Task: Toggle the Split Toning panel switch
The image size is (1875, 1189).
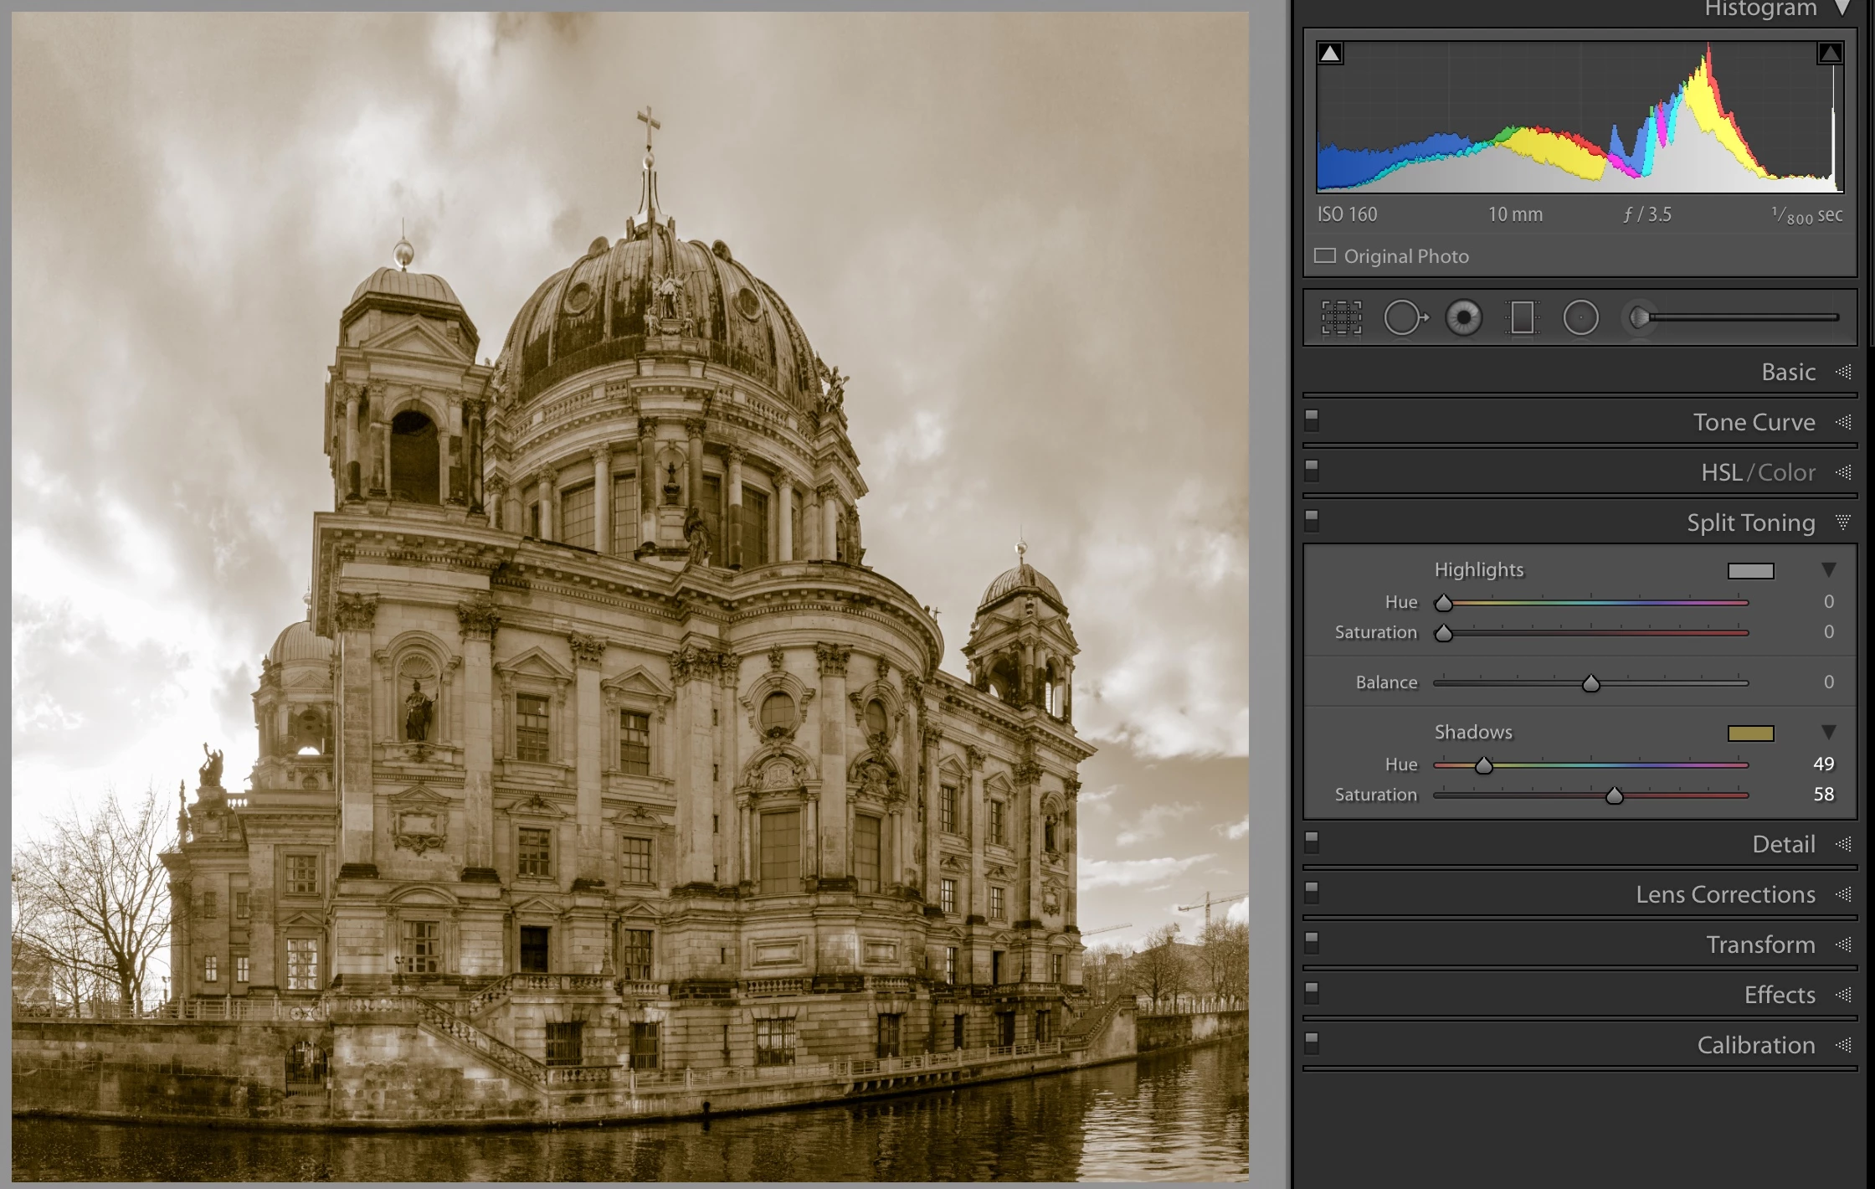Action: 1312,521
